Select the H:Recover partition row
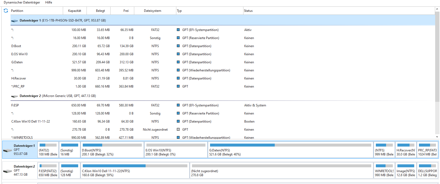Image resolution: width=440 pixels, height=184 pixels. pyautogui.click(x=222, y=78)
